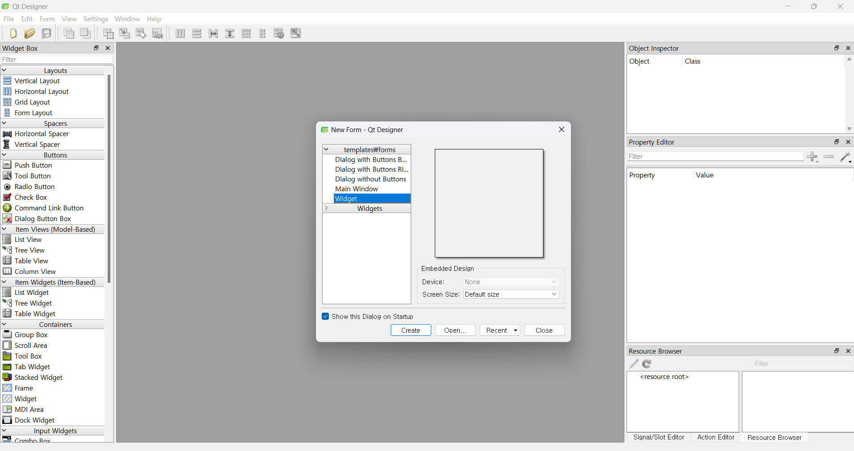This screenshot has height=451, width=854.
Task: Click the pencil edit icon in Resource Browser
Action: [634, 364]
